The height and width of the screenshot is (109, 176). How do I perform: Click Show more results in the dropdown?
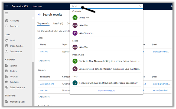tap(106, 91)
